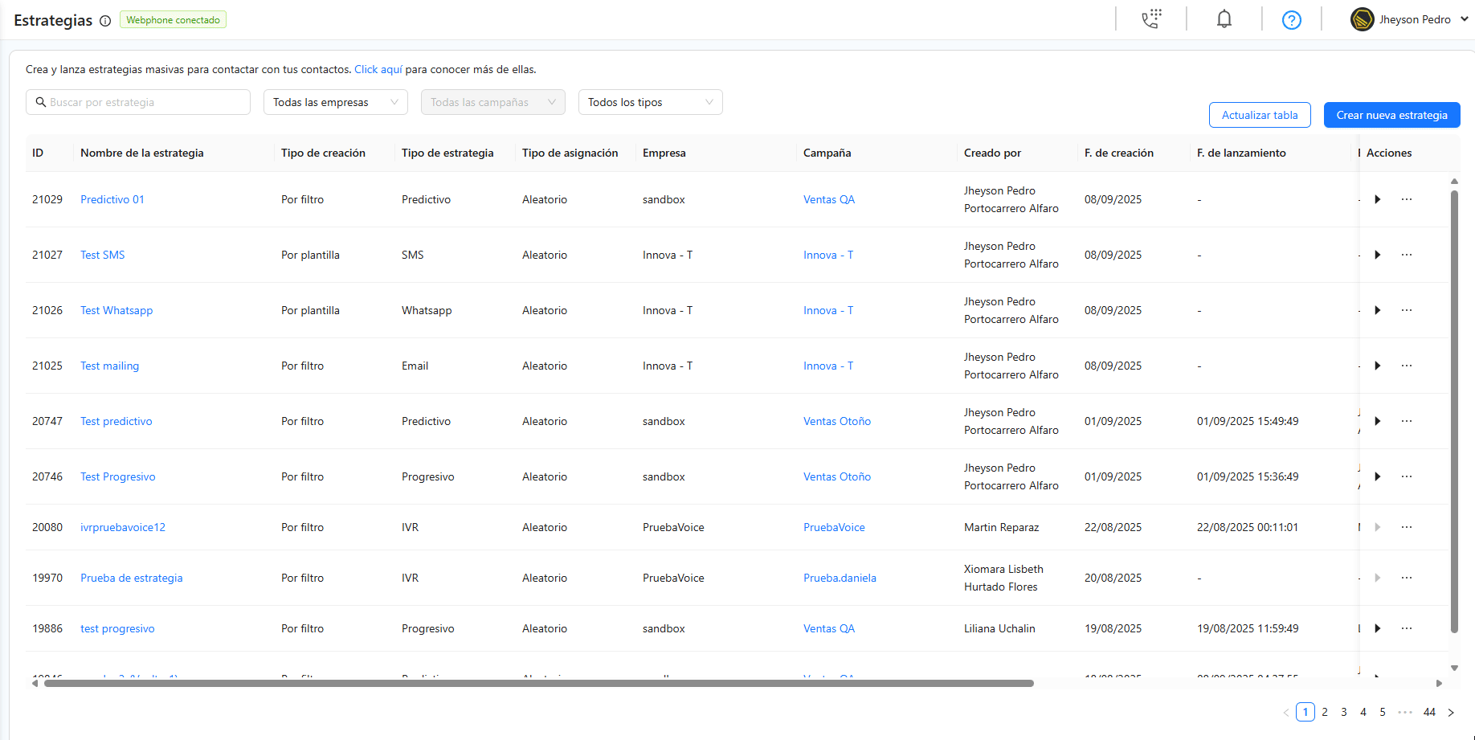
Task: Open more options for Test Progresivo row
Action: click(1406, 476)
